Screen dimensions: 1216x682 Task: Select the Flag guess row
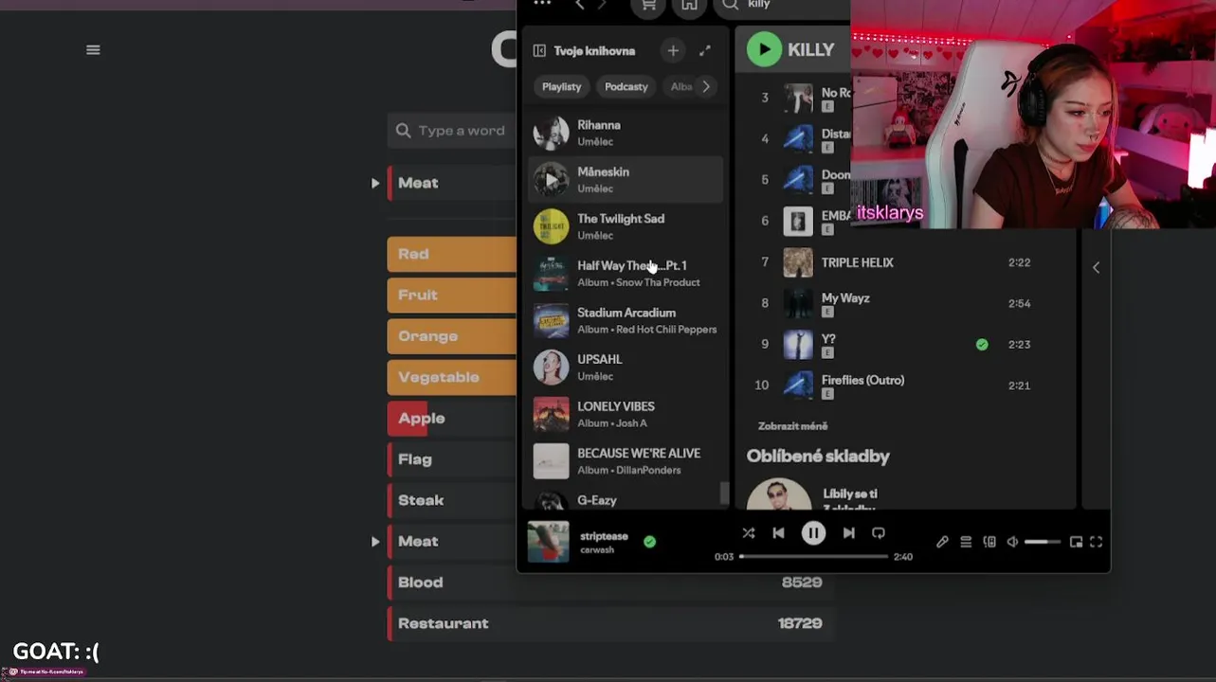coord(452,459)
